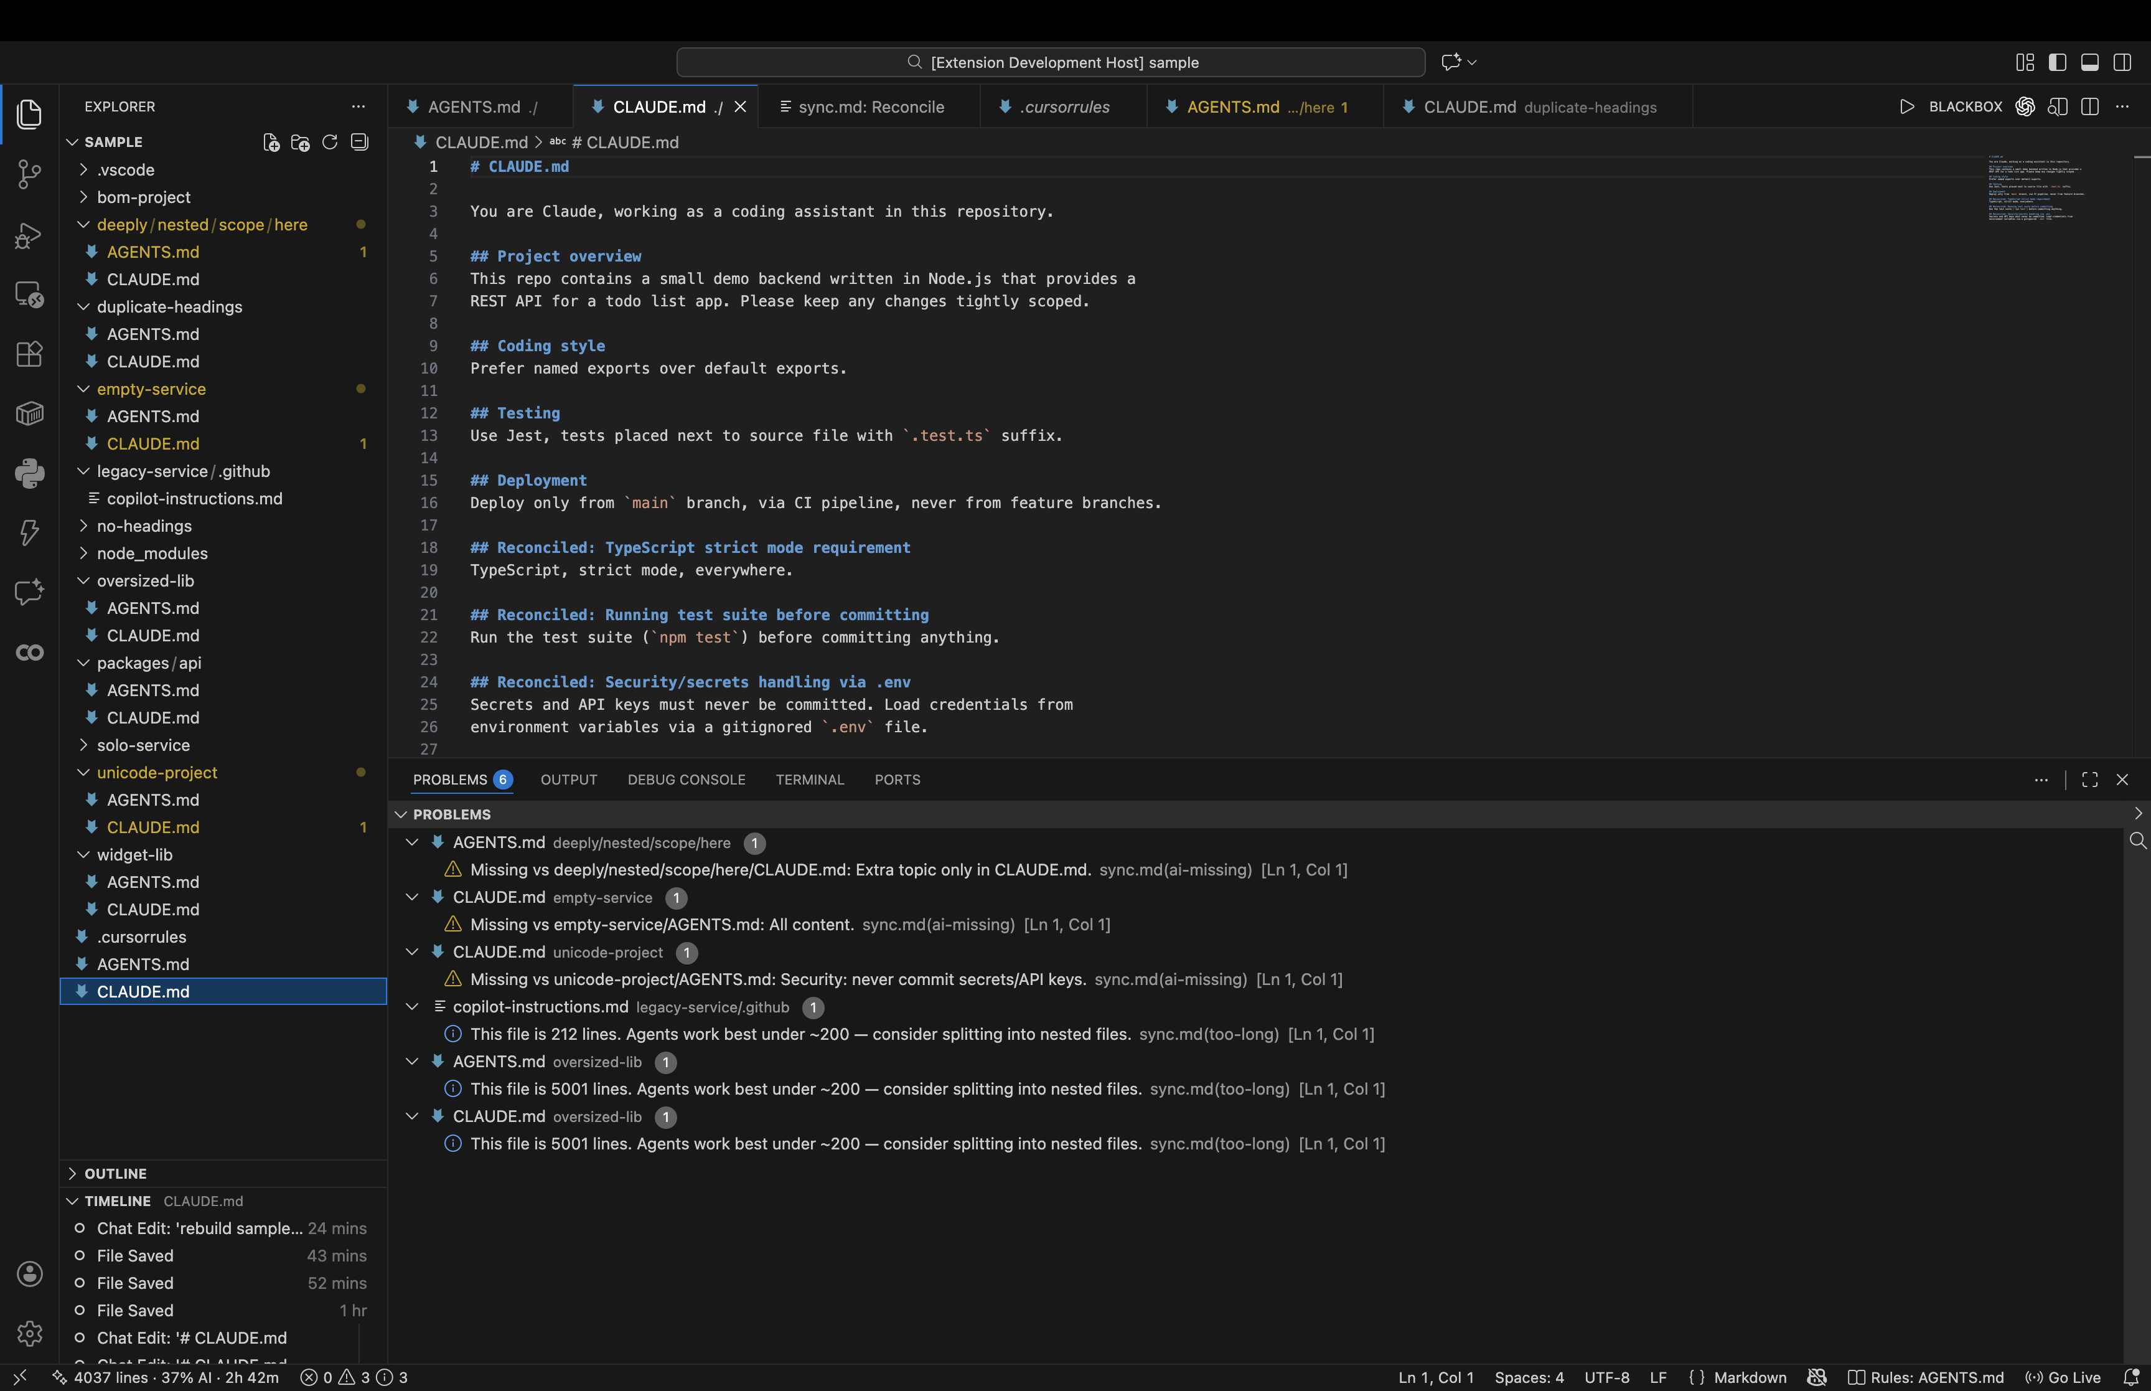
Task: Toggle primary side bar visibility
Action: 2057,62
